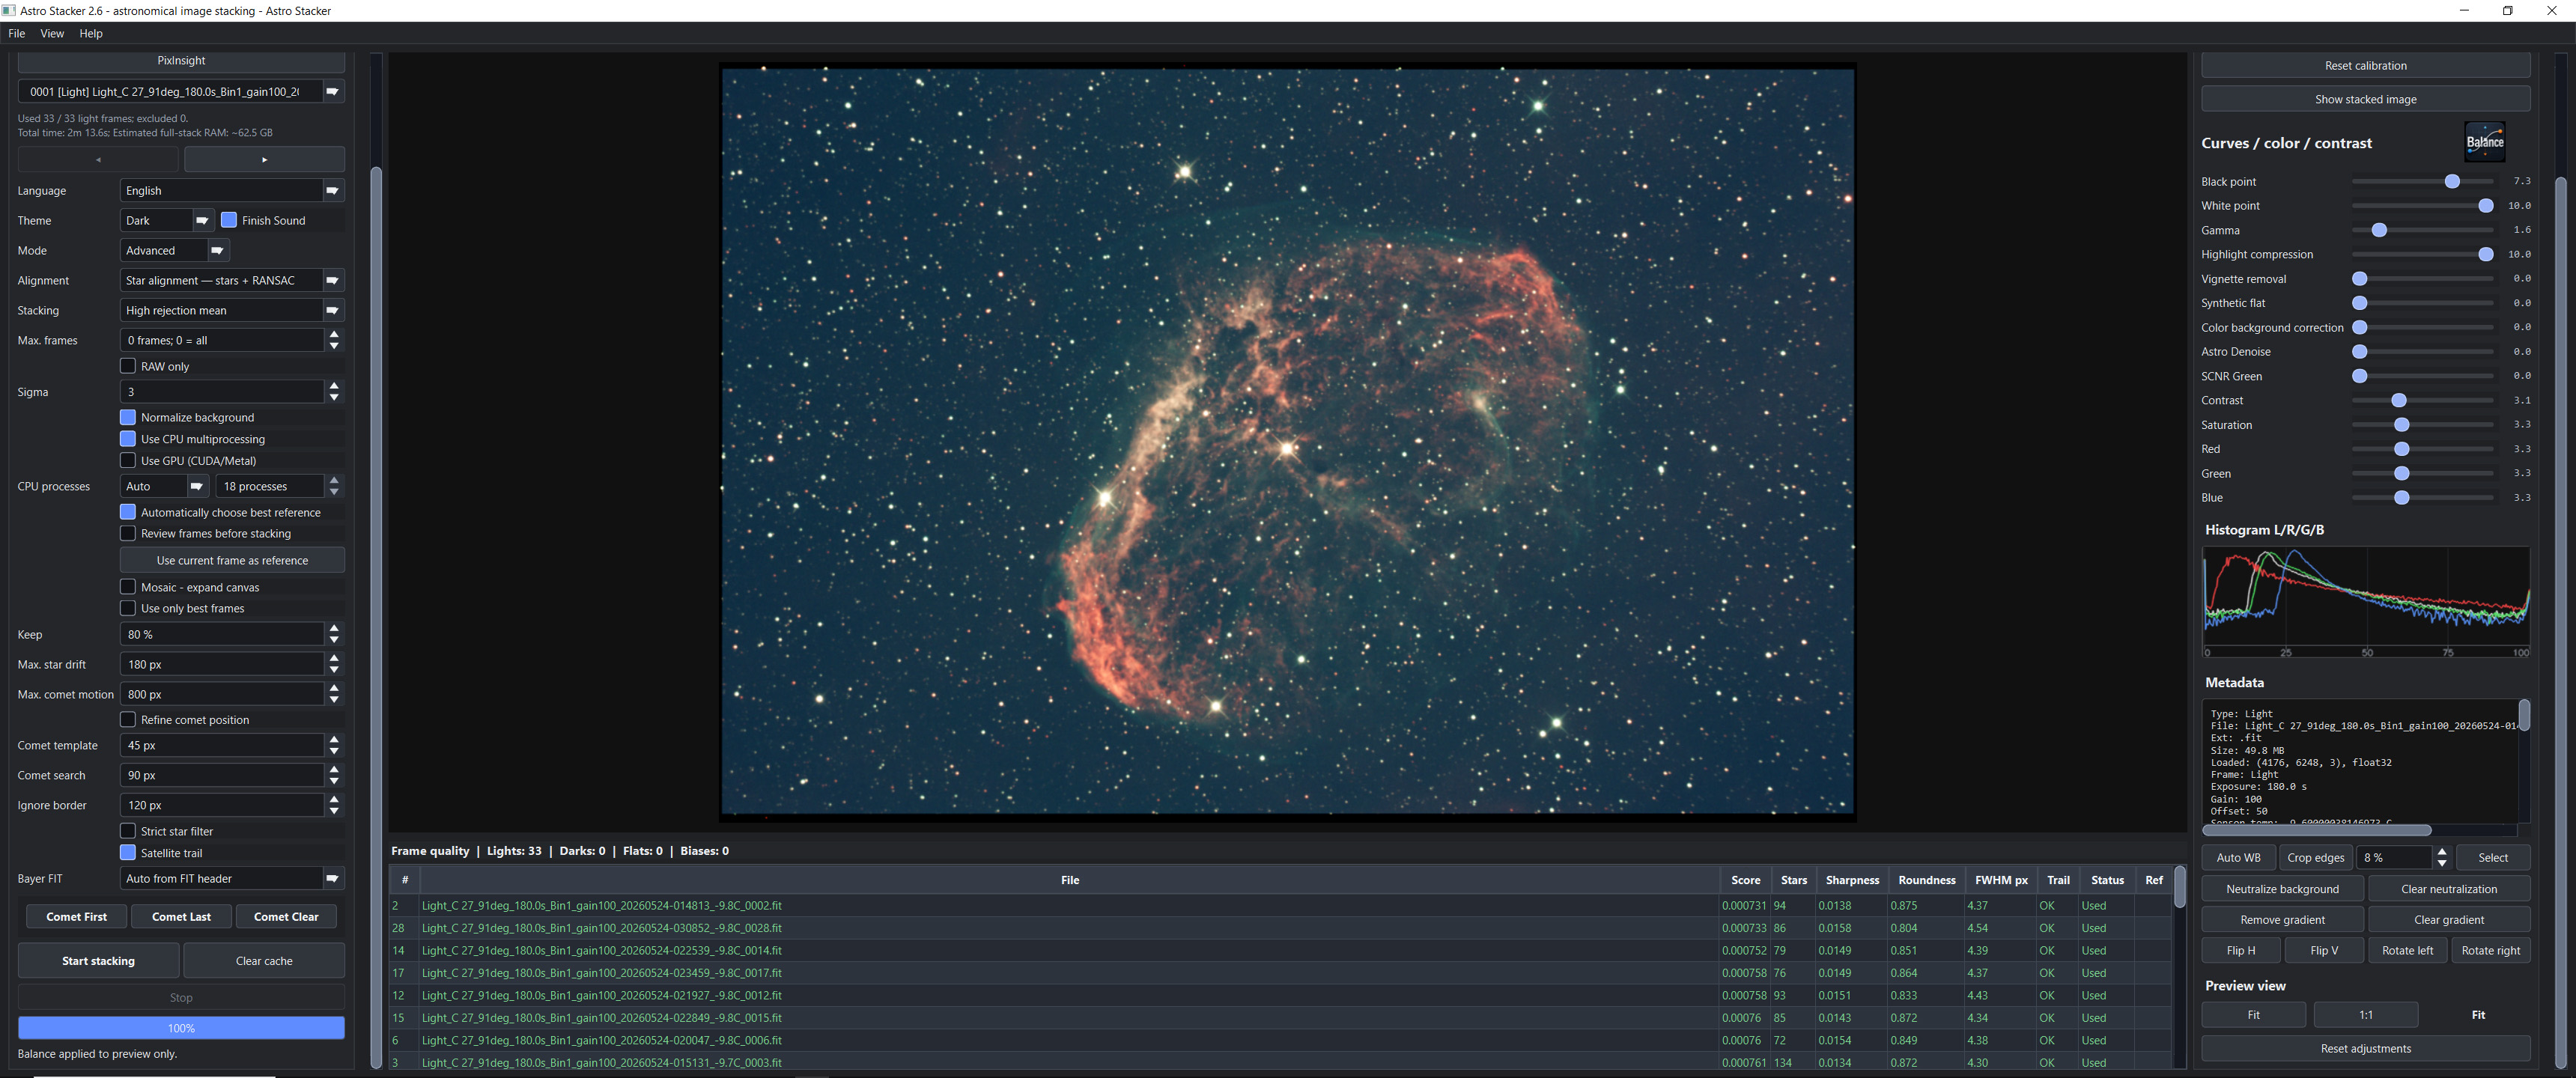Enable the RAW only checkbox
Screen dimensions: 2576x1078
[x=128, y=366]
